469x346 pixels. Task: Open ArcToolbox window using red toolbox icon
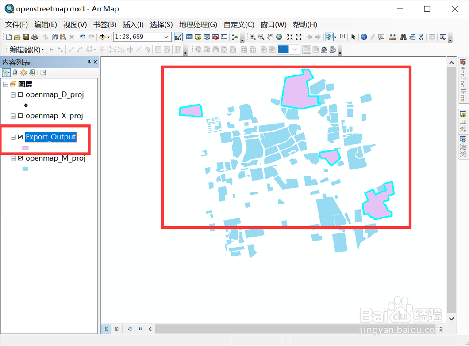pos(215,37)
